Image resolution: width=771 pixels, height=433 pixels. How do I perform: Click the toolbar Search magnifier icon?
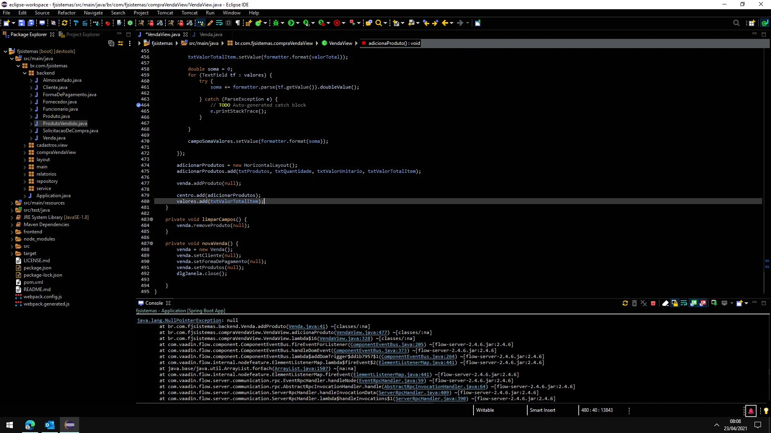click(x=378, y=23)
